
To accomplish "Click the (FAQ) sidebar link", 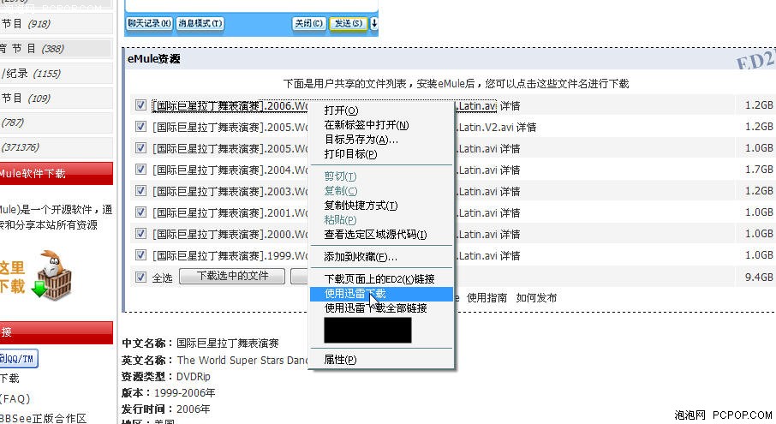I will click(x=15, y=399).
